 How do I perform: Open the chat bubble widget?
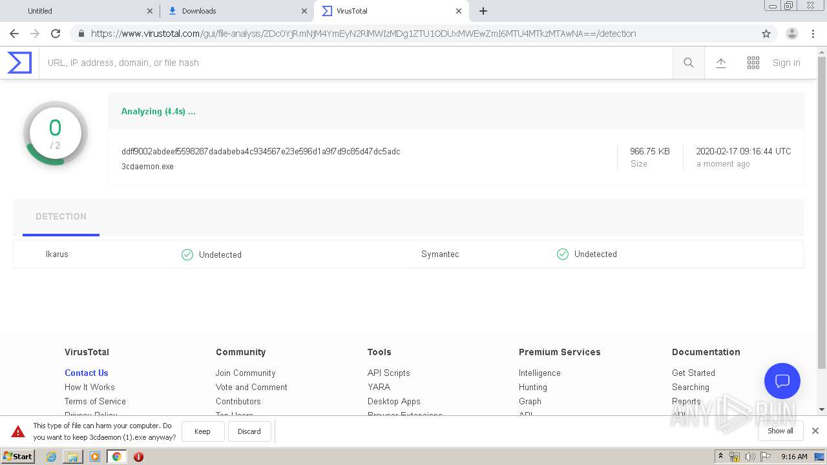coord(782,381)
